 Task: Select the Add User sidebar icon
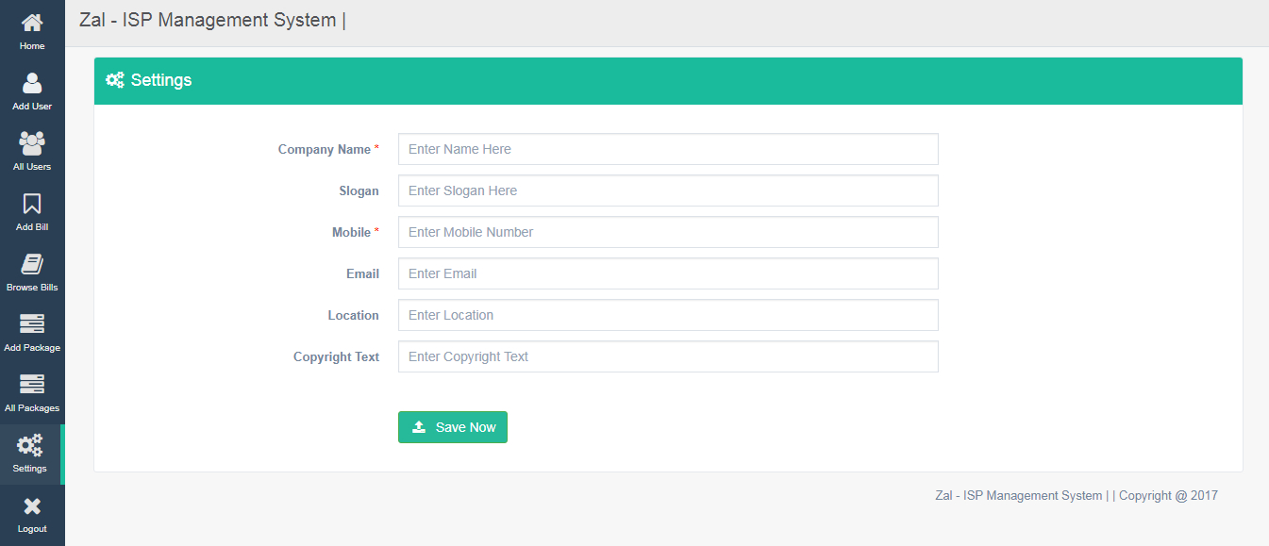(31, 84)
